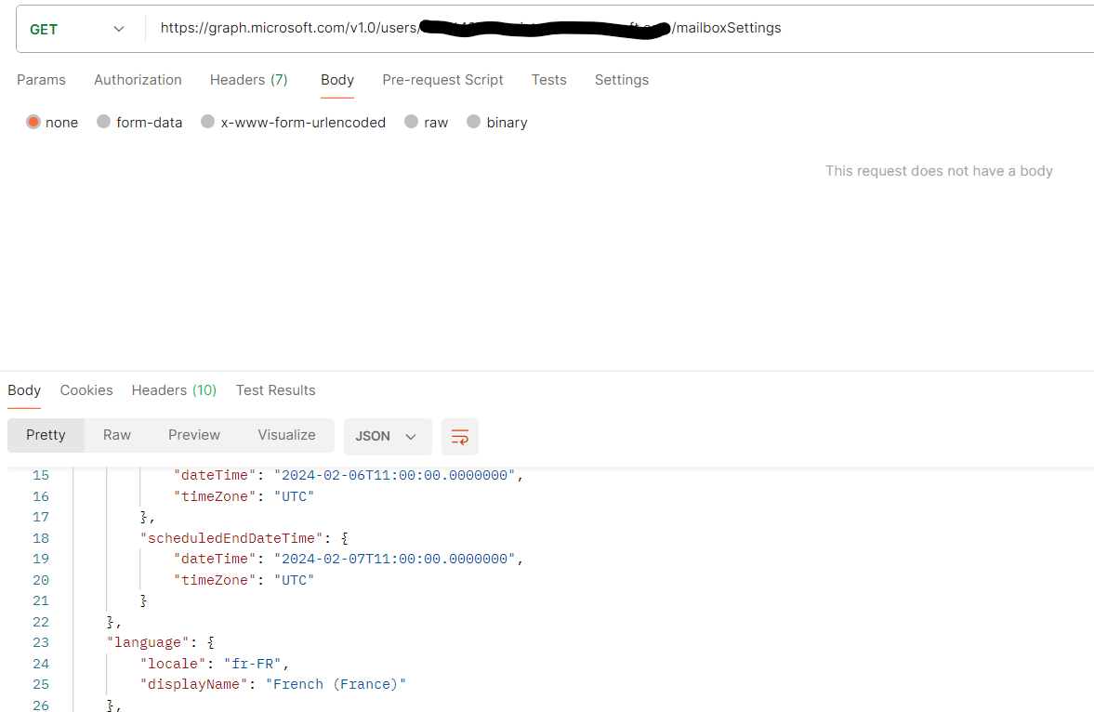Switch response view to Raw
Screen dimensions: 1094x712
point(116,435)
